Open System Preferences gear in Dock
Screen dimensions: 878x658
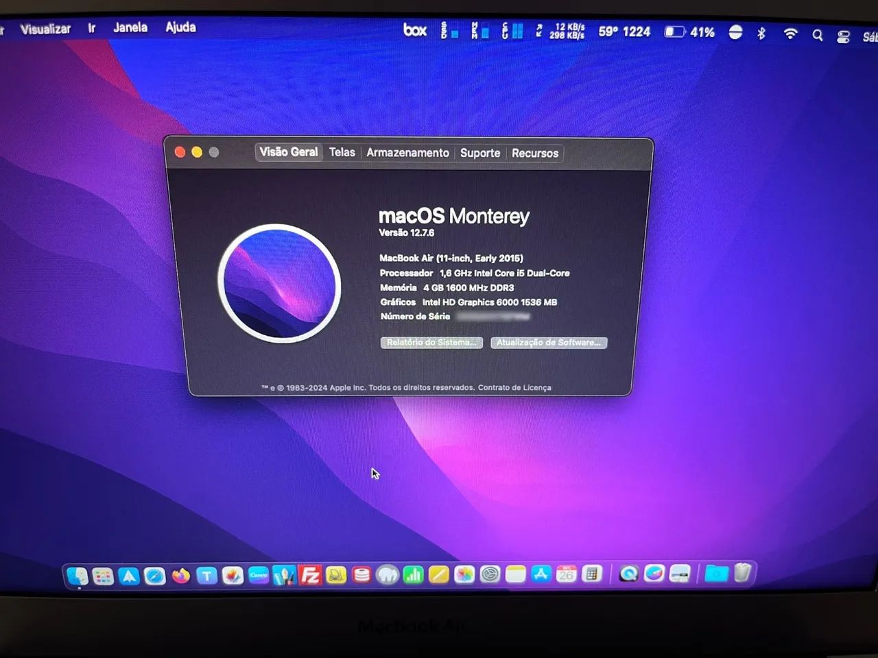490,574
